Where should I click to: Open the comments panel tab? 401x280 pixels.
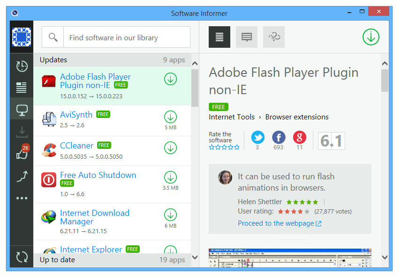point(246,37)
